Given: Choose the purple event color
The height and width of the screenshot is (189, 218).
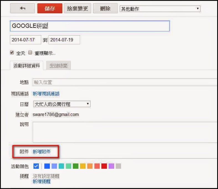Looking at the screenshot, I should pos(111,166).
